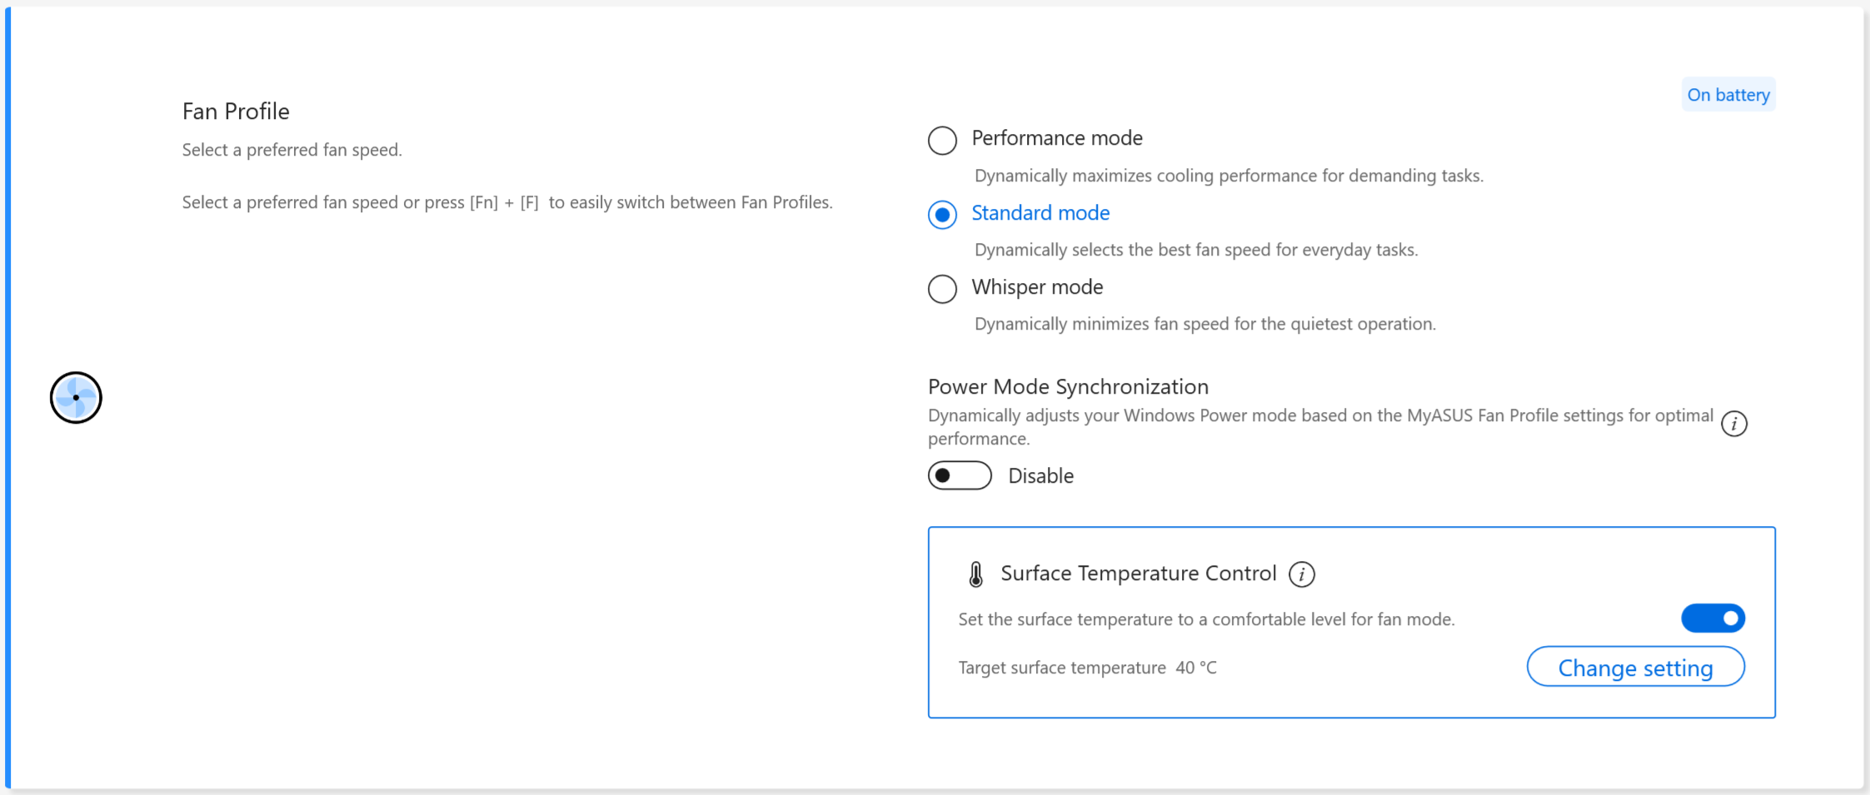Select the Performance mode radio button
The height and width of the screenshot is (795, 1870).
(942, 140)
